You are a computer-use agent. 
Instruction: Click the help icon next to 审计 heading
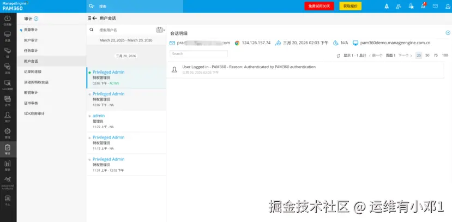(x=36, y=19)
